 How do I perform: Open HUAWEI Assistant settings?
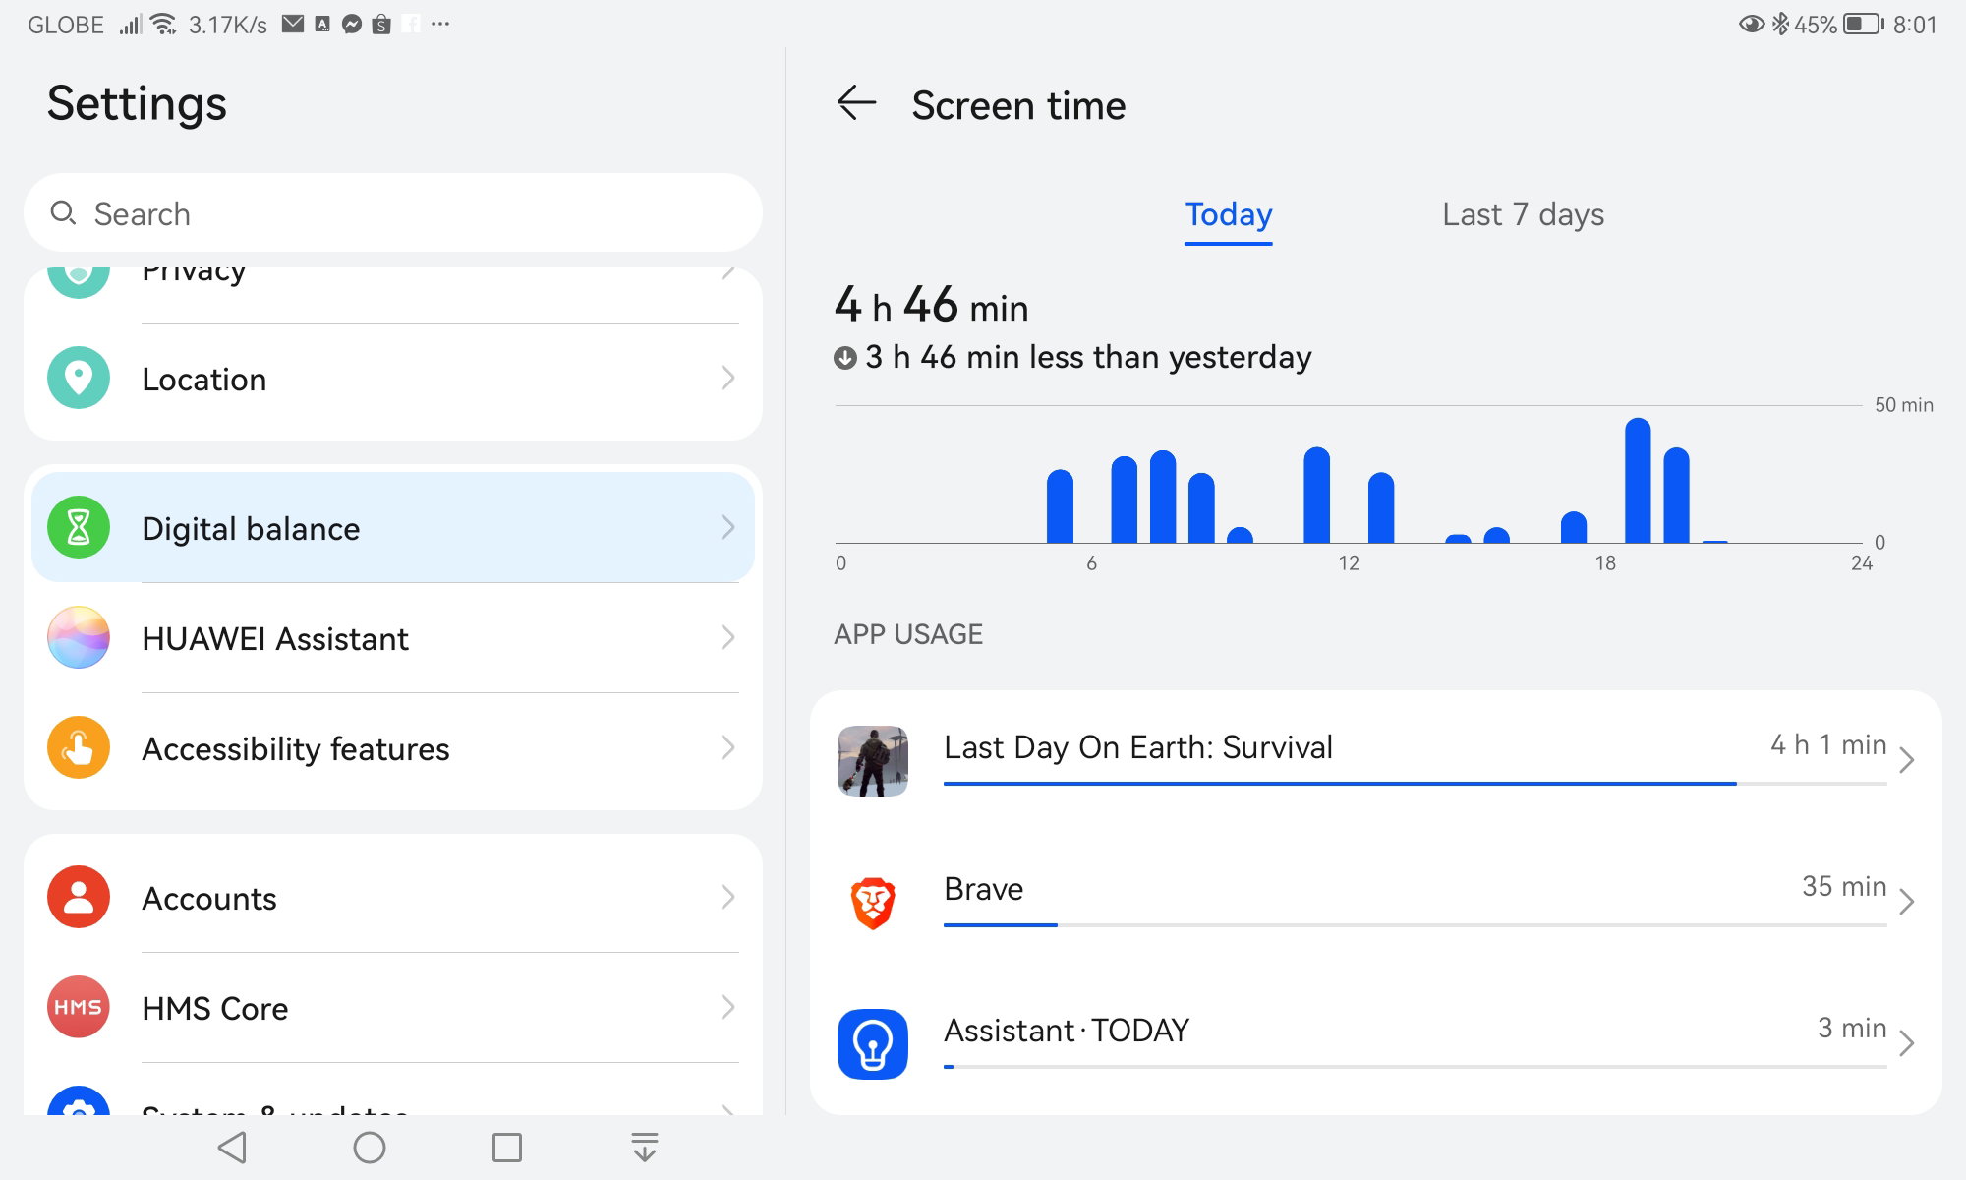click(x=393, y=637)
